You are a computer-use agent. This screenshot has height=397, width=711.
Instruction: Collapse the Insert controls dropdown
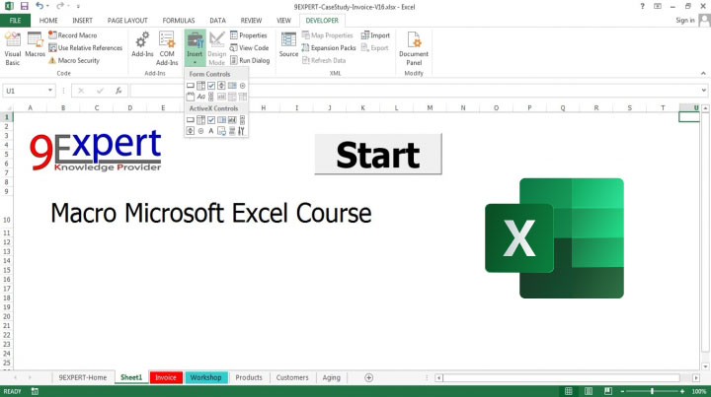195,48
